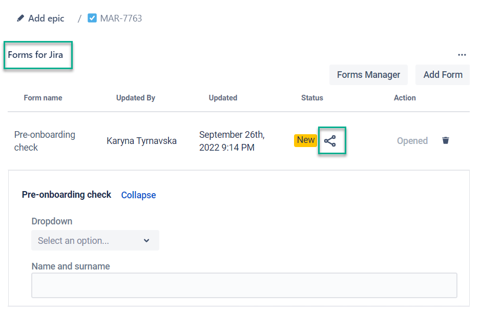This screenshot has width=481, height=312.
Task: Click the Updated By column header
Action: (136, 98)
